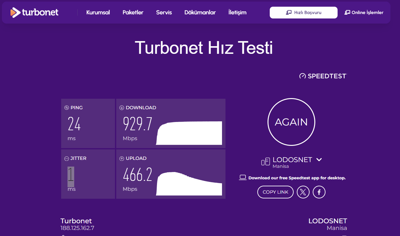400x236 pixels.
Task: Click the LODOSNET label at bottom right
Action: click(x=328, y=221)
